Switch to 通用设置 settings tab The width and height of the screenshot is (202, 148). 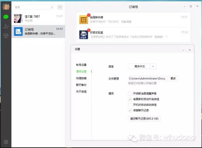tap(81, 72)
